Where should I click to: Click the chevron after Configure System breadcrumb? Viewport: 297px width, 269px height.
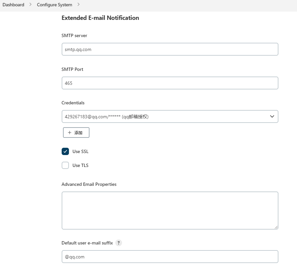tap(79, 5)
